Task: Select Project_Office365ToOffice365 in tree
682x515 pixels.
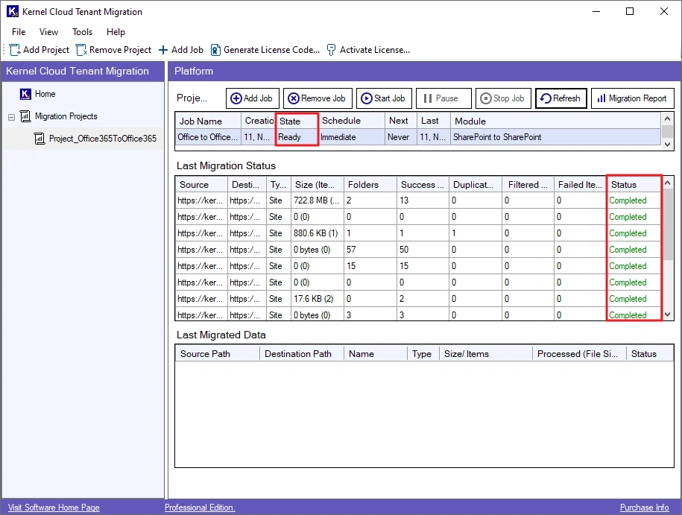Action: point(102,139)
